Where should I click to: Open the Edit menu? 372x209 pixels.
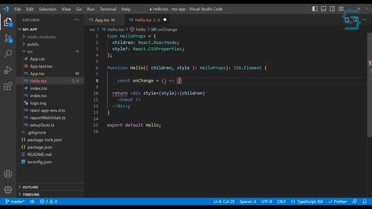30,9
